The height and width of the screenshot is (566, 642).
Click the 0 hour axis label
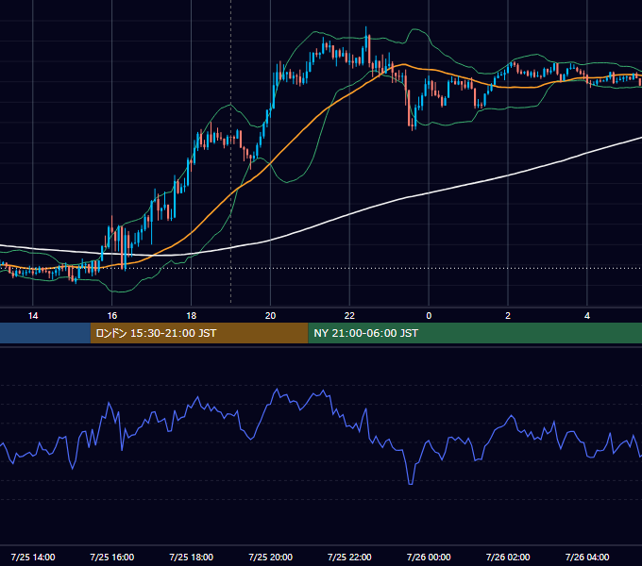click(x=429, y=316)
